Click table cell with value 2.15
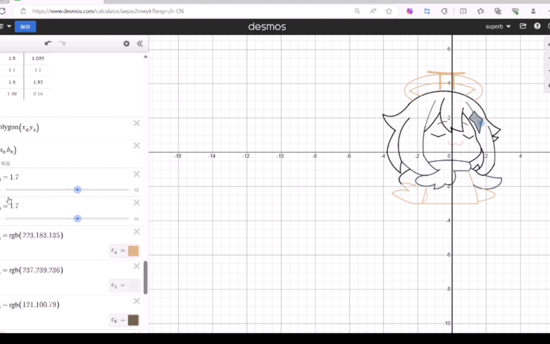The image size is (550, 344). click(38, 94)
